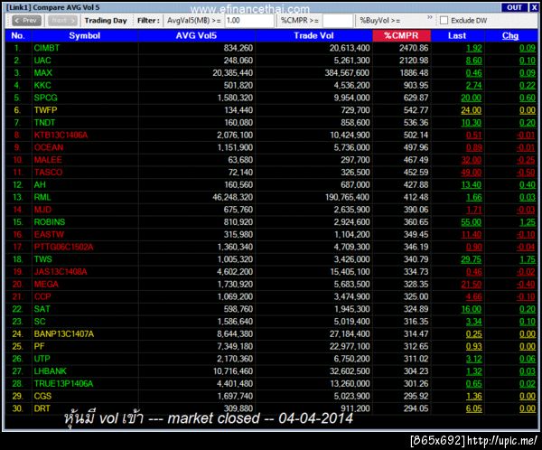Select the CCP symbol
The height and width of the screenshot is (450, 542).
tap(42, 297)
